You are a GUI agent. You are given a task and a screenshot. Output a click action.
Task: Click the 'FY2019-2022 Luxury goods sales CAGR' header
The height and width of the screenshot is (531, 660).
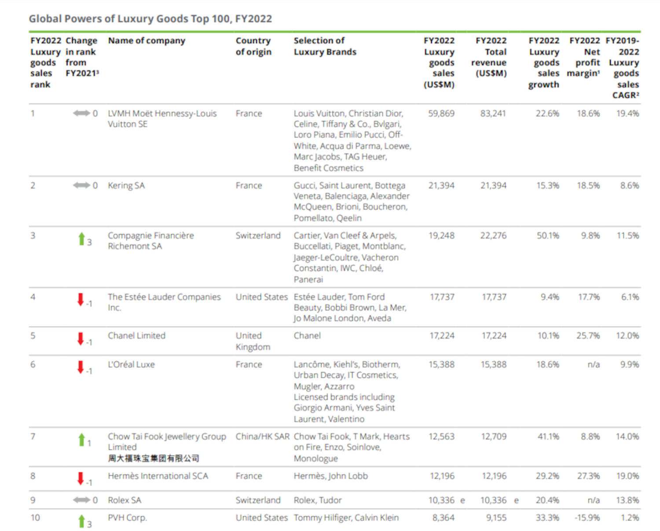pos(623,68)
